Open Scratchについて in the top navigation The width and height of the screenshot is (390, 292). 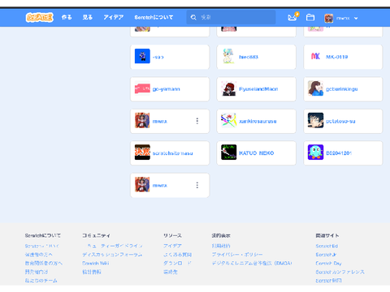(x=154, y=17)
